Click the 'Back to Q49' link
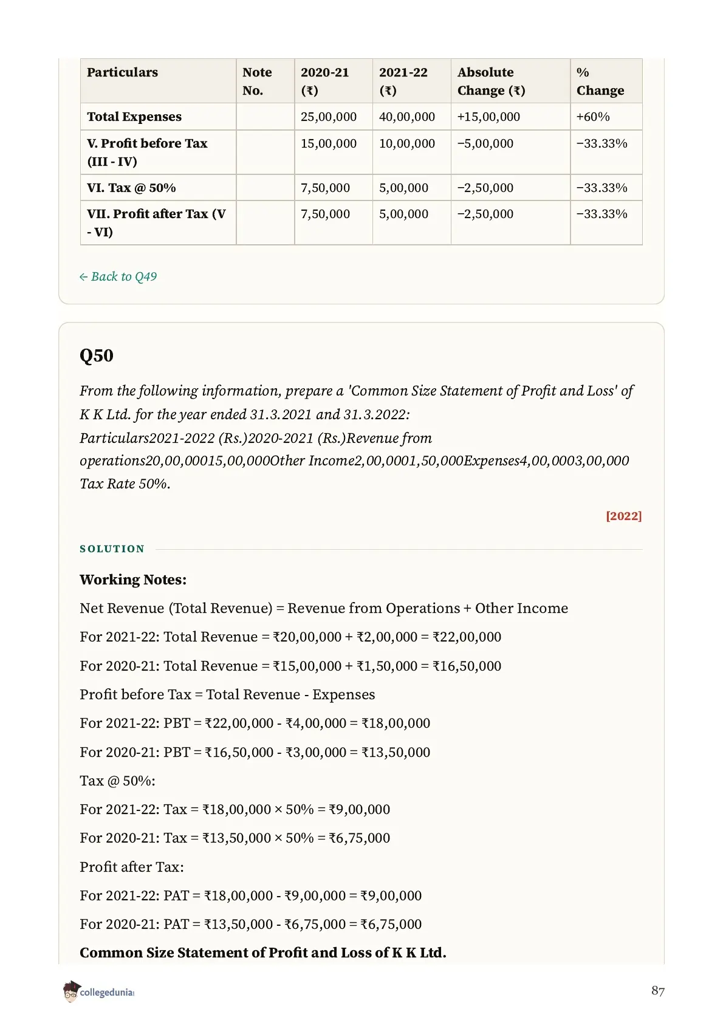 118,277
